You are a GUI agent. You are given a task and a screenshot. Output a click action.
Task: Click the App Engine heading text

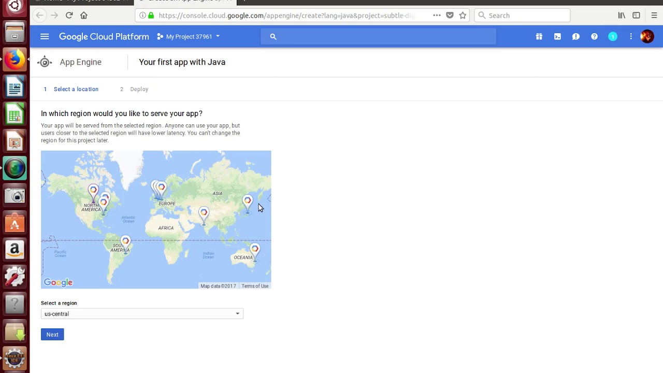(x=80, y=62)
